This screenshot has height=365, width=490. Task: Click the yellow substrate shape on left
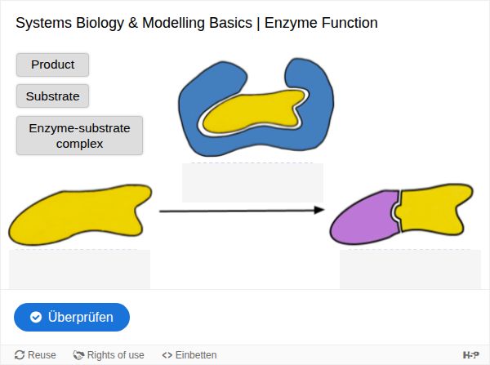(x=80, y=215)
